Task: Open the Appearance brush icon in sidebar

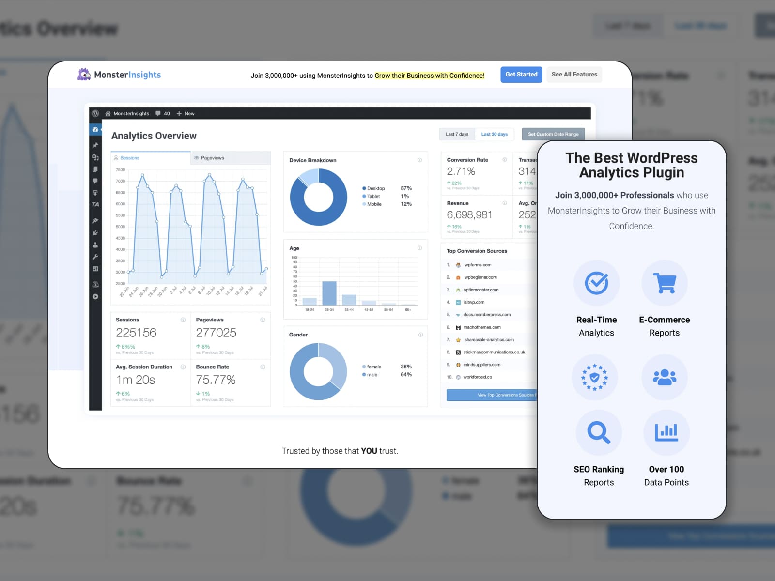Action: point(95,221)
